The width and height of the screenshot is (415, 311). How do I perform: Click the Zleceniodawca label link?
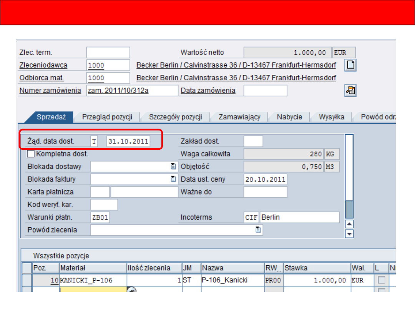point(43,65)
